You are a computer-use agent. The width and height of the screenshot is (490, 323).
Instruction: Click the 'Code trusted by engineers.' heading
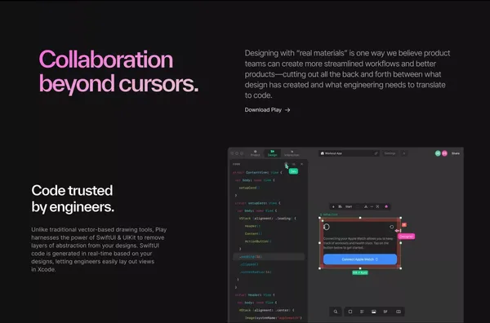pyautogui.click(x=73, y=199)
